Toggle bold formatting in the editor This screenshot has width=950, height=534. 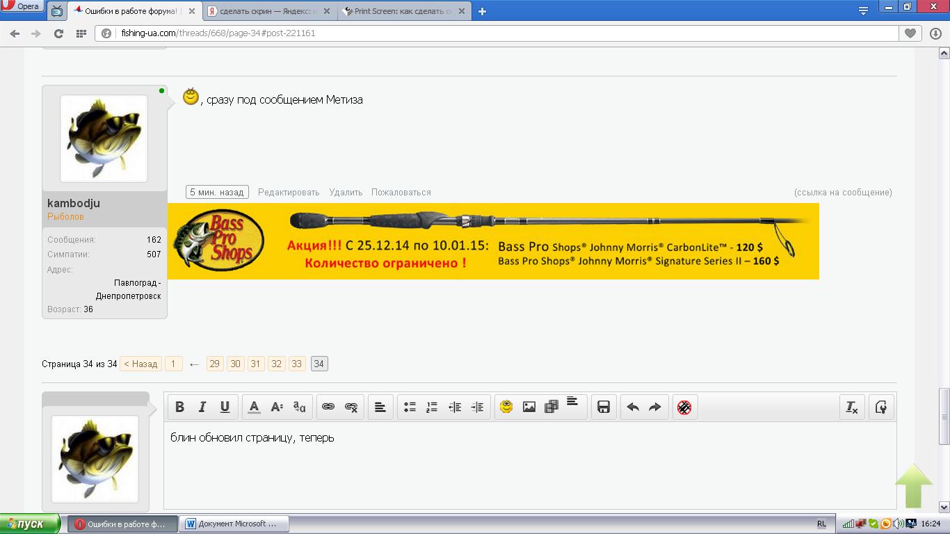point(179,407)
